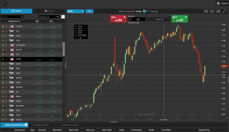The image size is (229, 132).
Task: Toggle favorite star for CELG
Action: click(x=3, y=36)
